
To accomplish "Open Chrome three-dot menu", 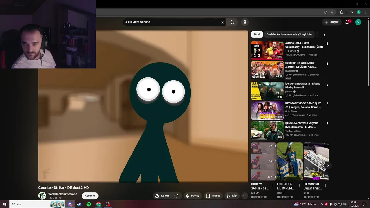I will (366, 12).
